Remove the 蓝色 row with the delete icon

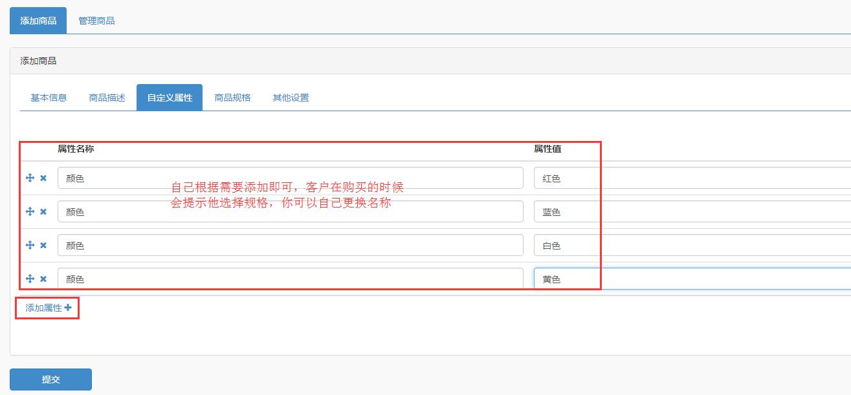(43, 211)
